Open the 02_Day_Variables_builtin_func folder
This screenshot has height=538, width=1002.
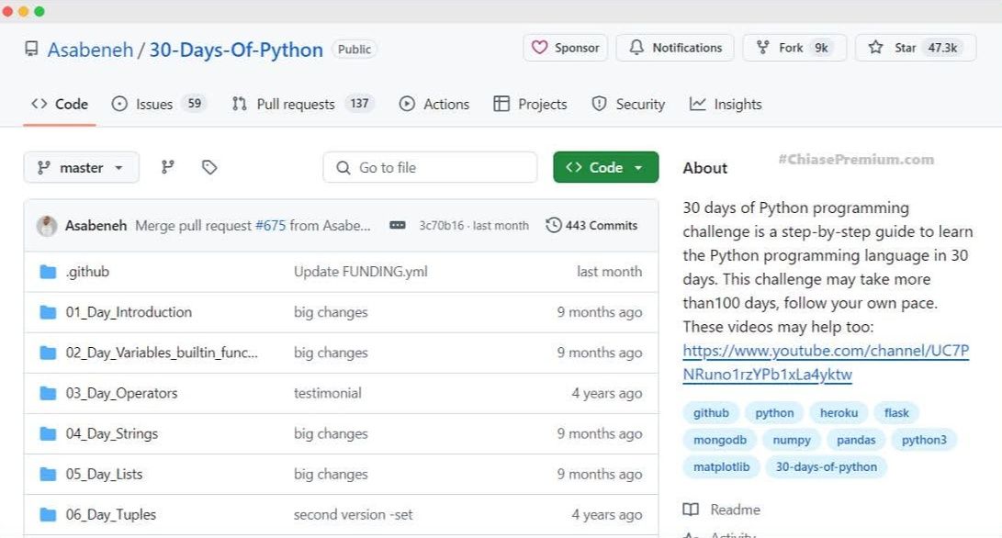(162, 353)
